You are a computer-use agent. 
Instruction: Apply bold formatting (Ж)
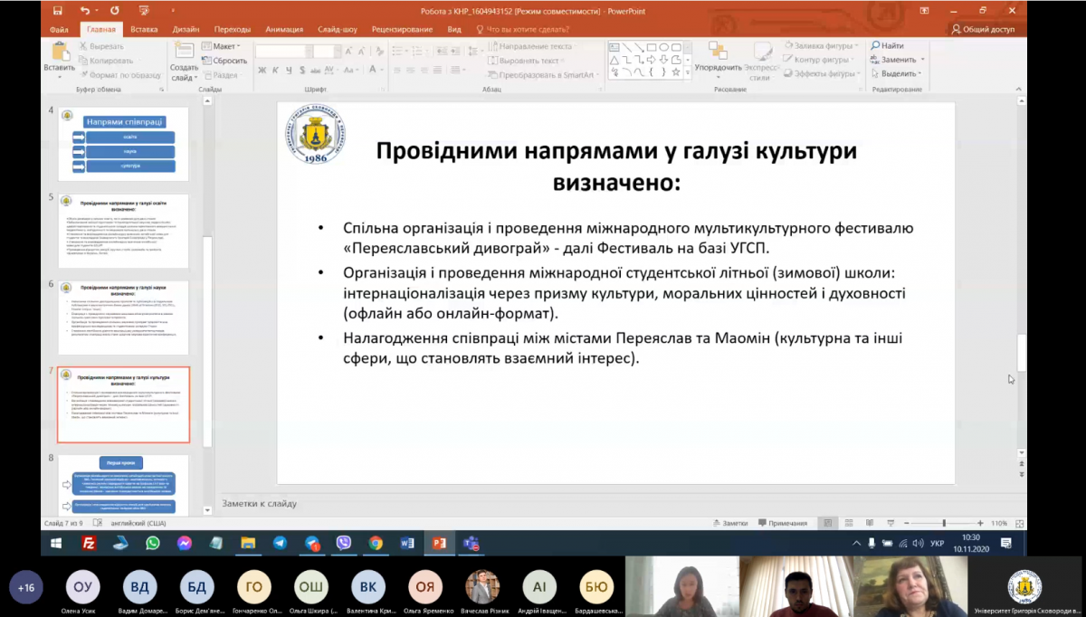(x=262, y=71)
